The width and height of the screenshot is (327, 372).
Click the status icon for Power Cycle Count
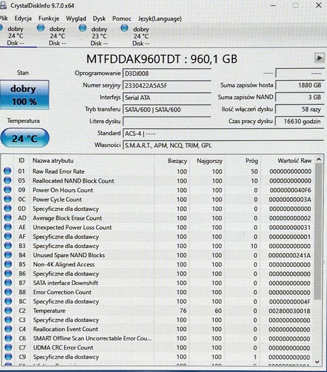[7, 199]
